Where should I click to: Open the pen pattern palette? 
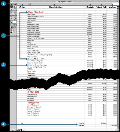[x=13, y=30]
